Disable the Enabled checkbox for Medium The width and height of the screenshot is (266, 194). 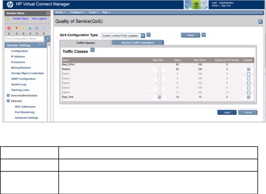click(249, 69)
